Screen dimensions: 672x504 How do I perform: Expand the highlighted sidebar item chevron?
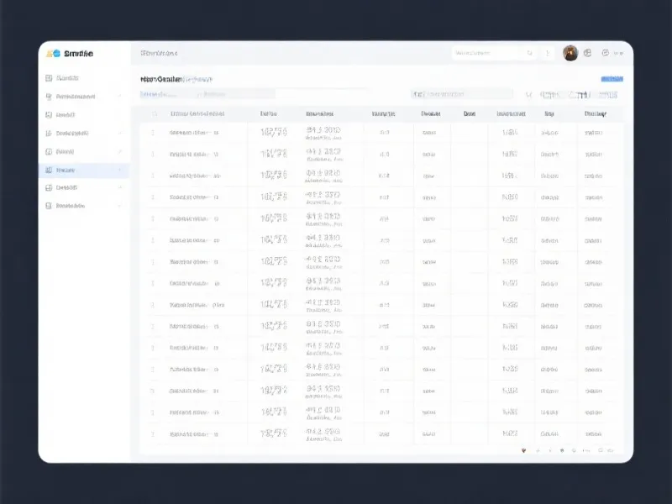120,170
